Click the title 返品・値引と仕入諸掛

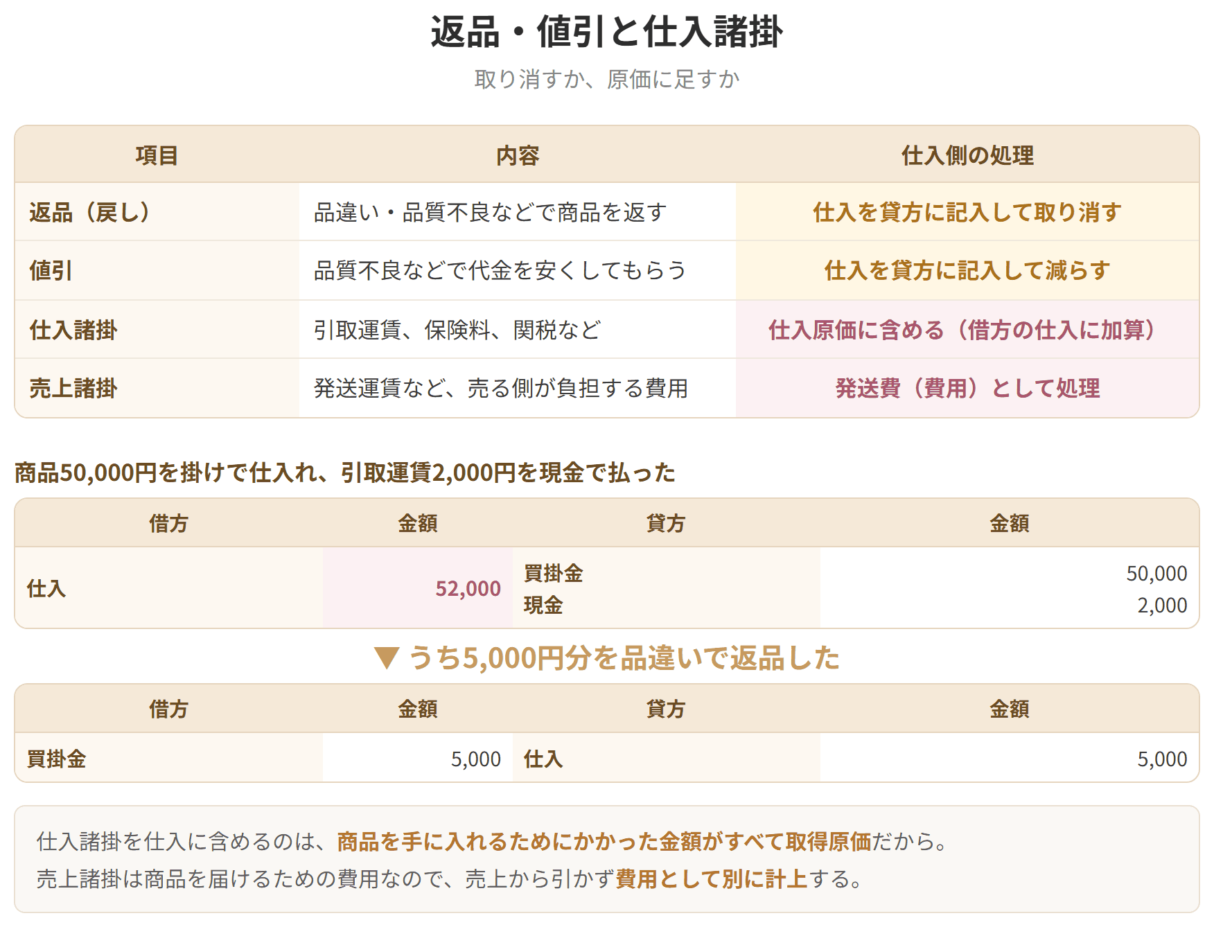pyautogui.click(x=606, y=32)
